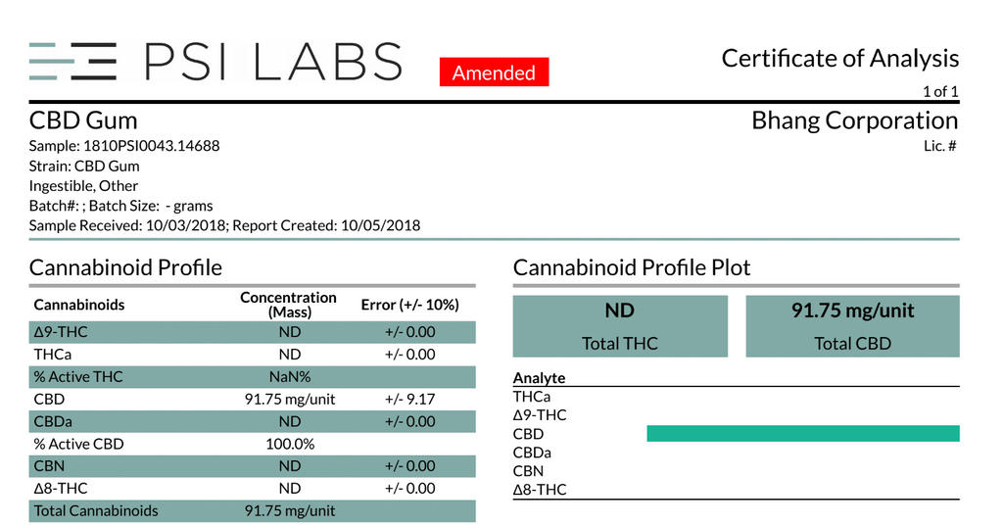
Task: Select the Δ9-THC table row
Action: click(x=252, y=332)
